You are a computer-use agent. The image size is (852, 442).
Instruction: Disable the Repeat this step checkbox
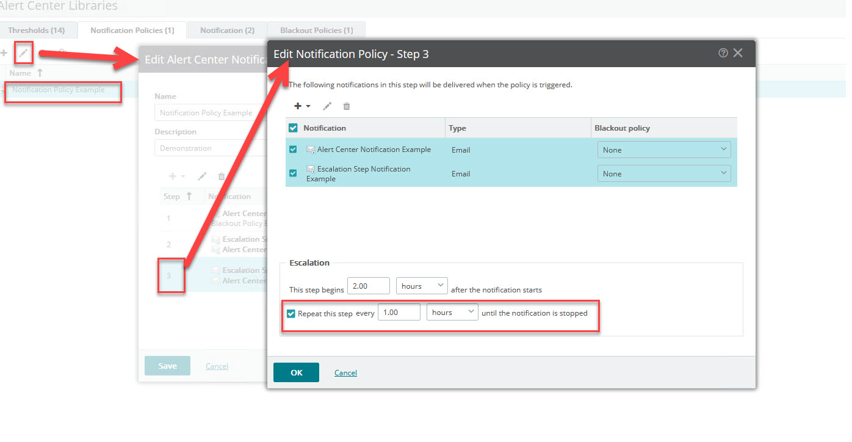pyautogui.click(x=291, y=313)
